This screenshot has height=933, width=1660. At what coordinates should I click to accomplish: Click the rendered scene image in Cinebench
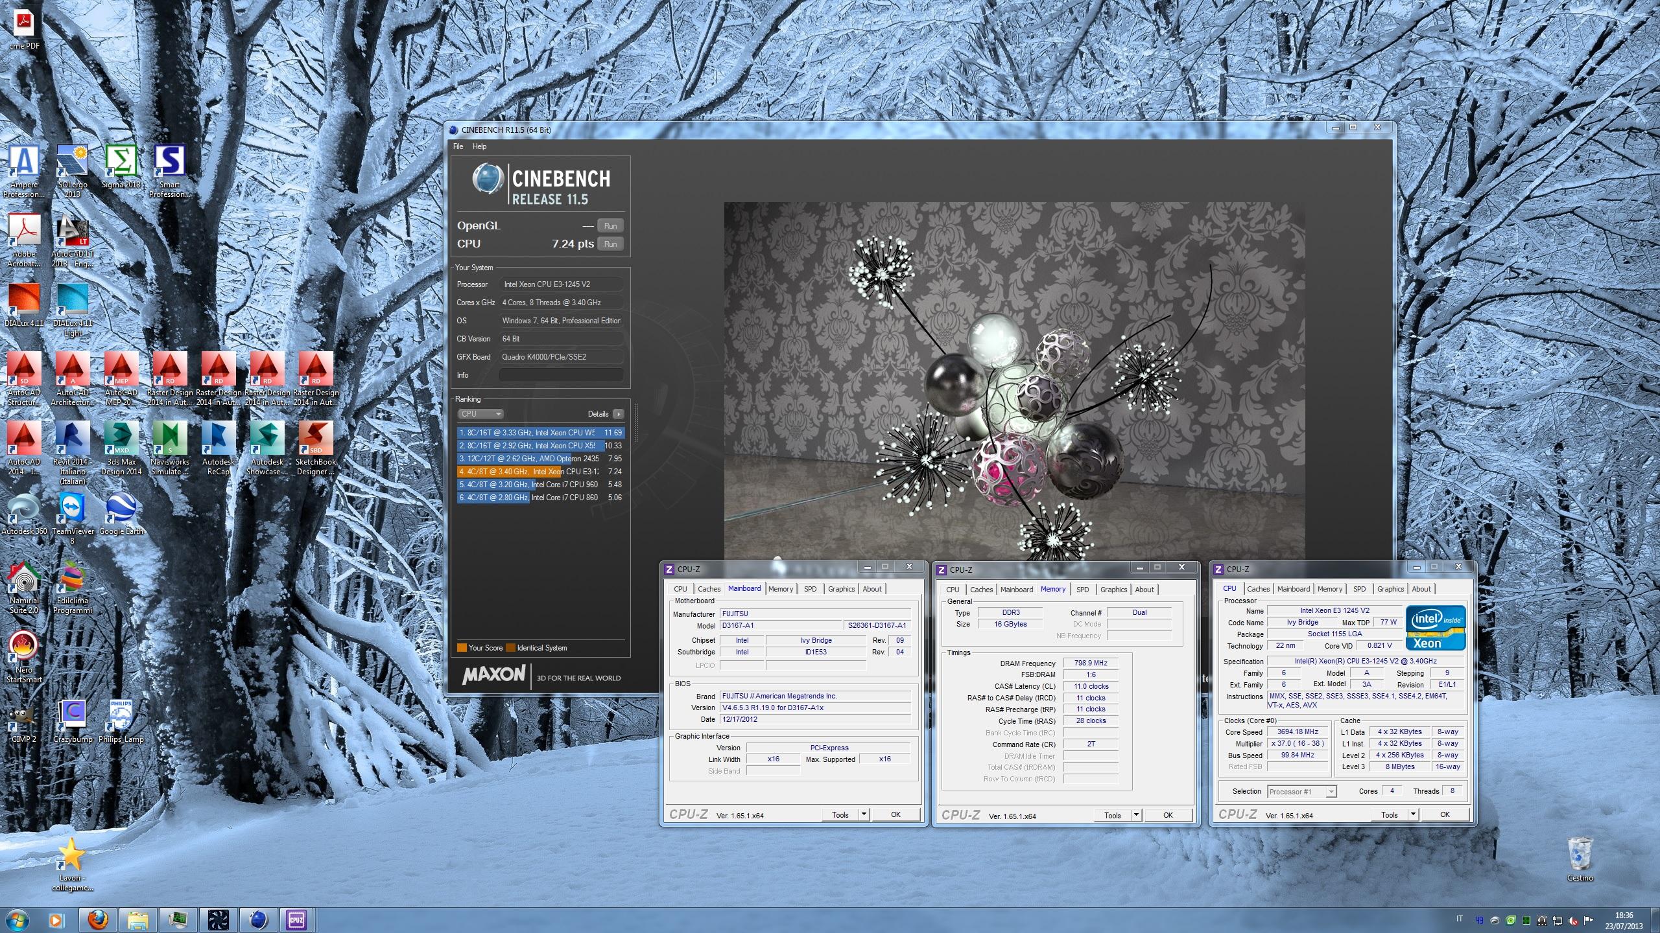[1014, 381]
